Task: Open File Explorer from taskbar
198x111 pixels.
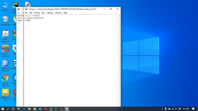Action: (x=29, y=109)
